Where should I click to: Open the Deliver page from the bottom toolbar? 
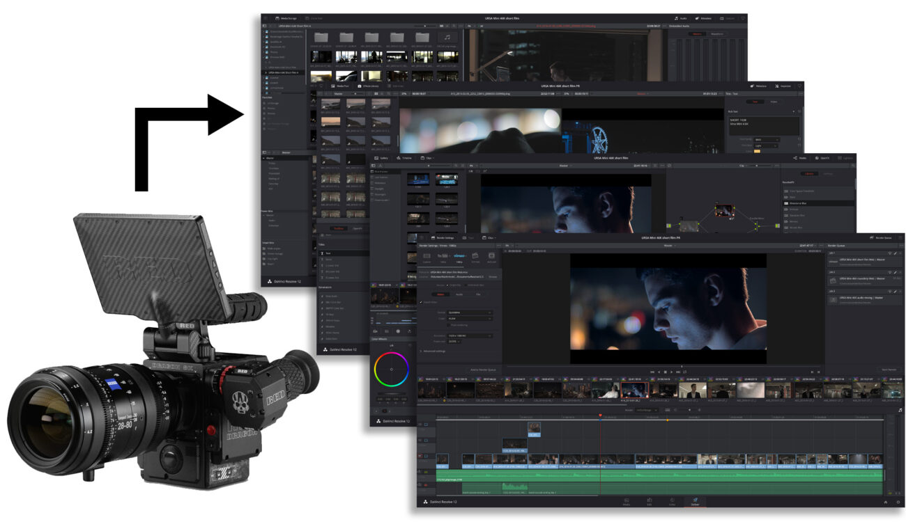[694, 502]
